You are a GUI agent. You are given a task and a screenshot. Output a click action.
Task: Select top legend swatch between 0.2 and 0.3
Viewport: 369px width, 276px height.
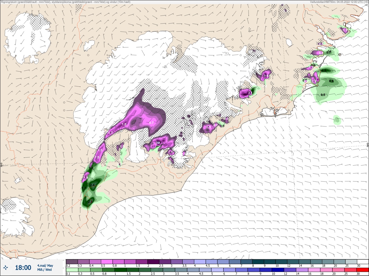coord(72,262)
